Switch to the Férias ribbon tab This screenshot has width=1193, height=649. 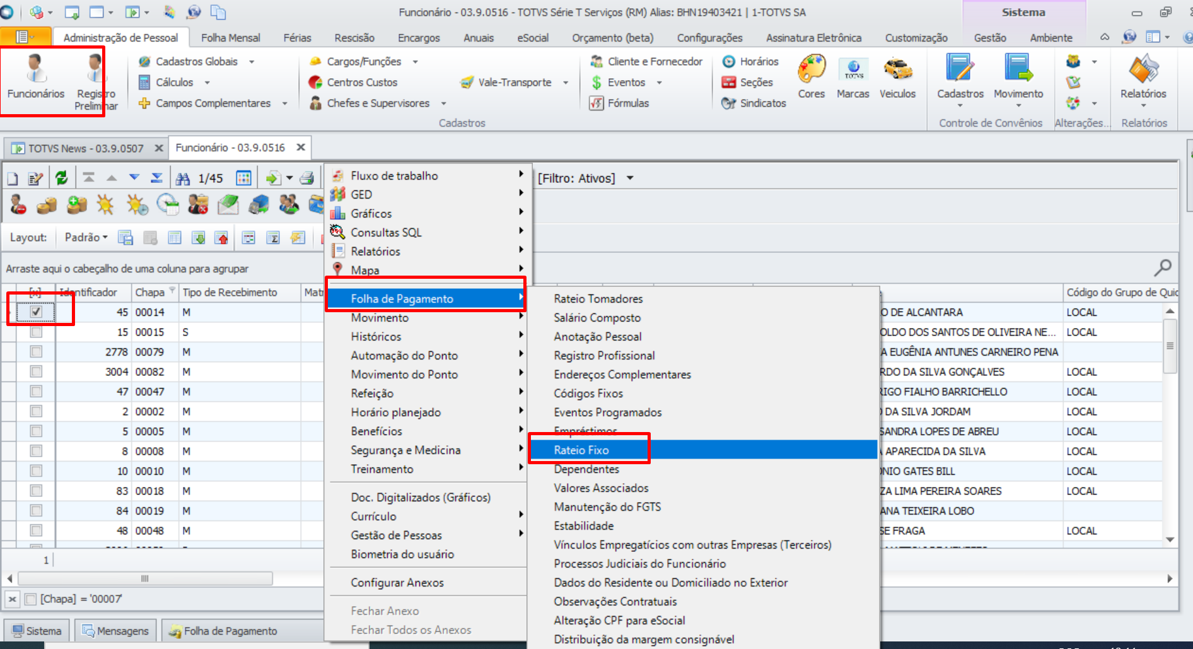[297, 38]
